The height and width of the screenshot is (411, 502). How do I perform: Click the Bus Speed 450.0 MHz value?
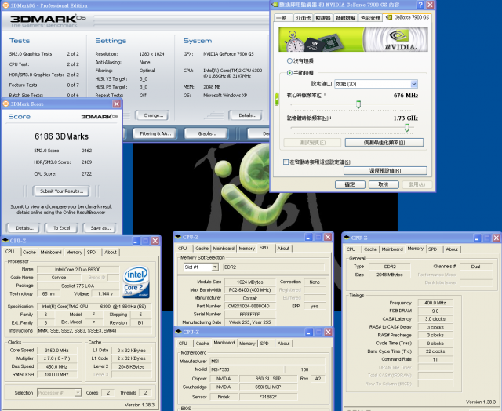pyautogui.click(x=57, y=366)
